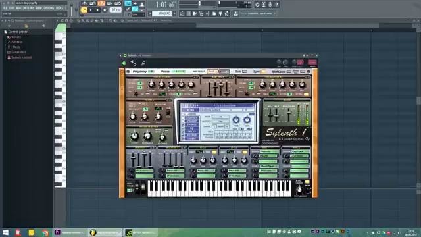This screenshot has height=237, width=421.
Task: Open Windows Start button
Action: tap(5, 232)
